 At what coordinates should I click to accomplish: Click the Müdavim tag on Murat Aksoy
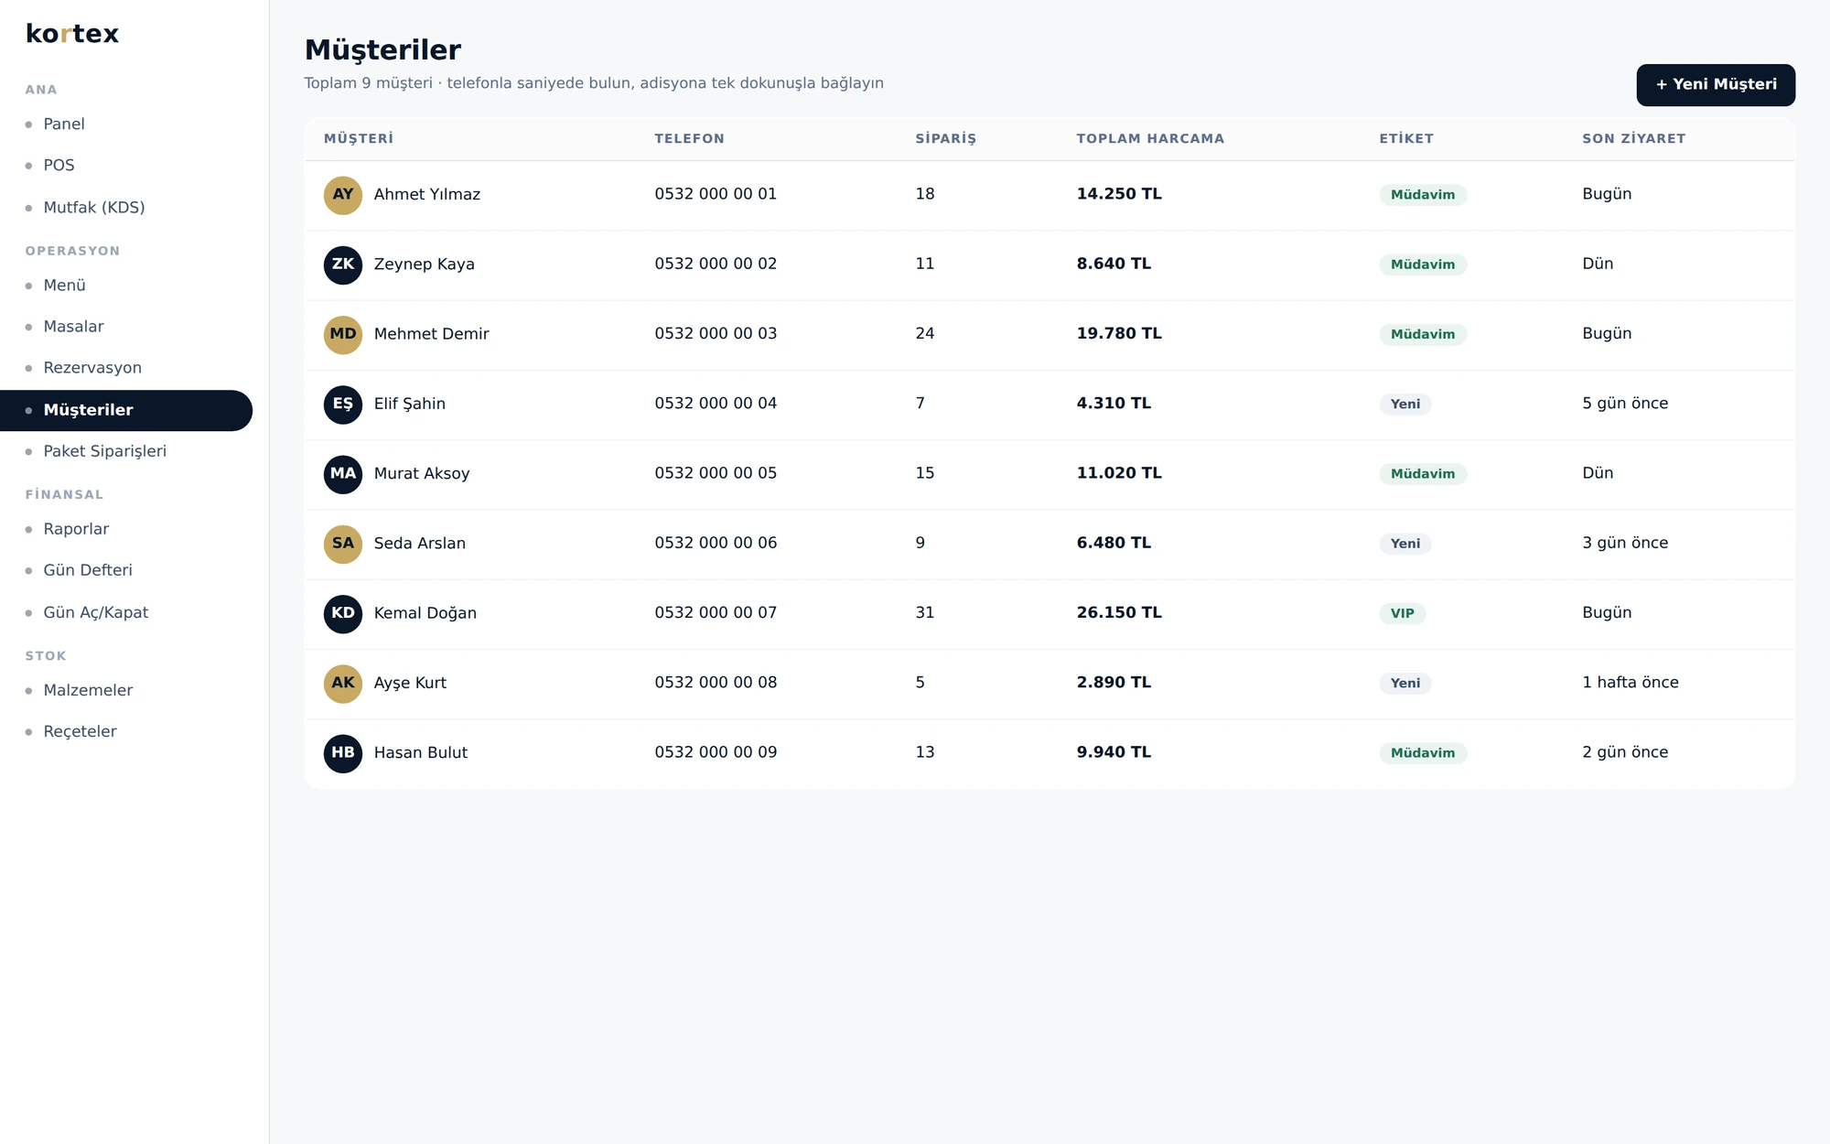(x=1423, y=474)
